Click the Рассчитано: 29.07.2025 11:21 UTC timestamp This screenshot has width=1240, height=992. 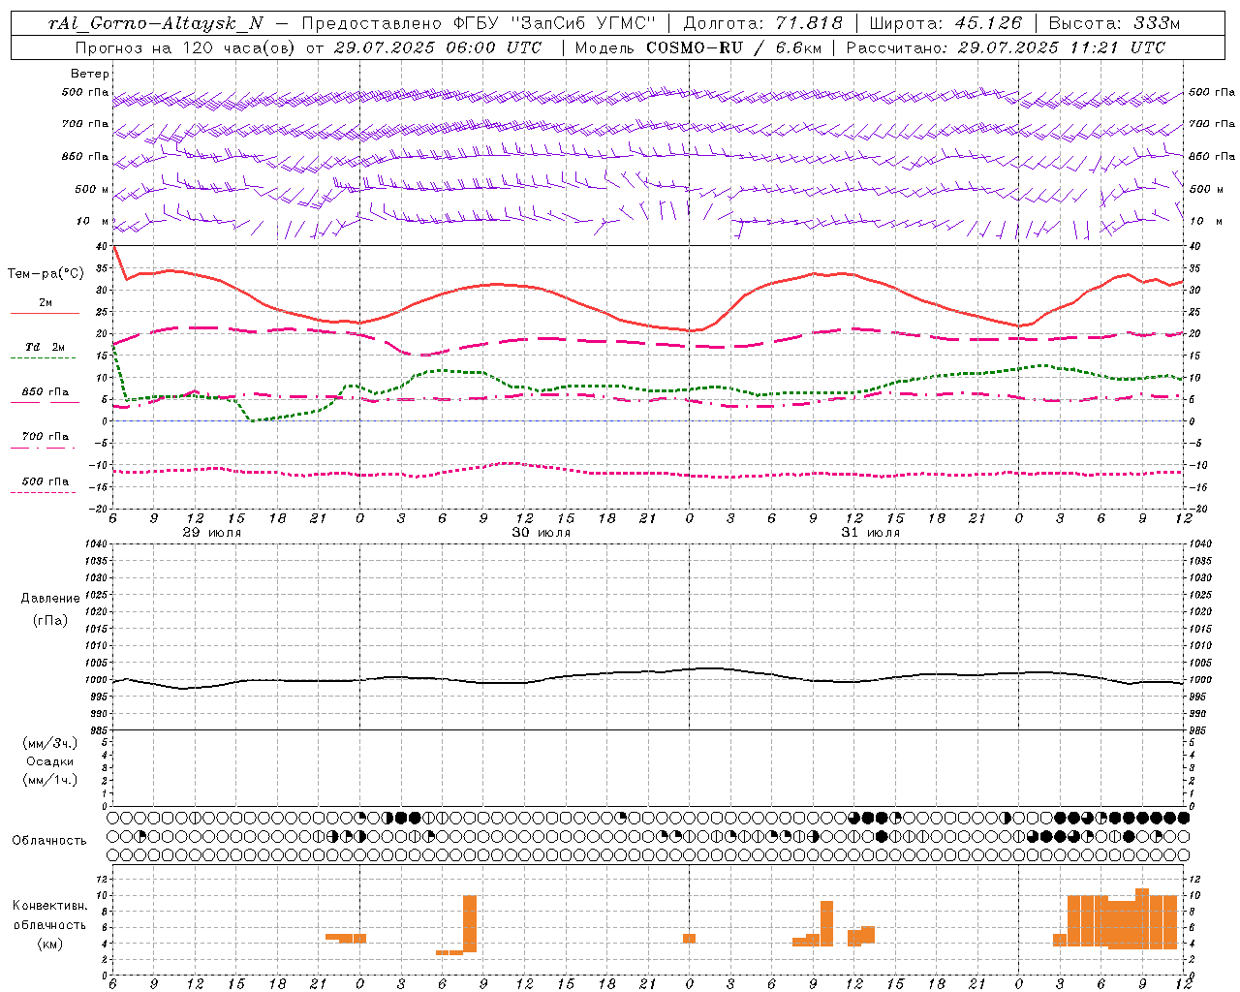[x=1006, y=47]
